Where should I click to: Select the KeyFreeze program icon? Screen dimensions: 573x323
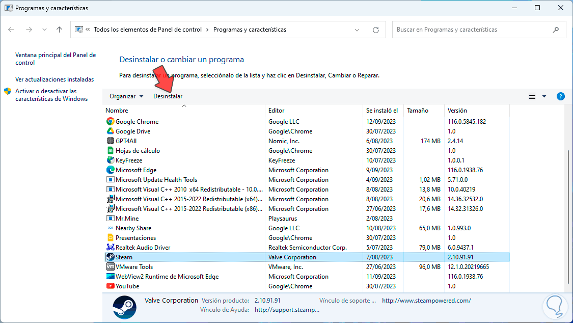coord(111,160)
